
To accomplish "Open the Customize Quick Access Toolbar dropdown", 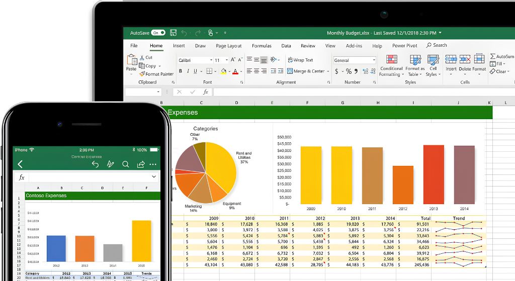I will pos(225,33).
